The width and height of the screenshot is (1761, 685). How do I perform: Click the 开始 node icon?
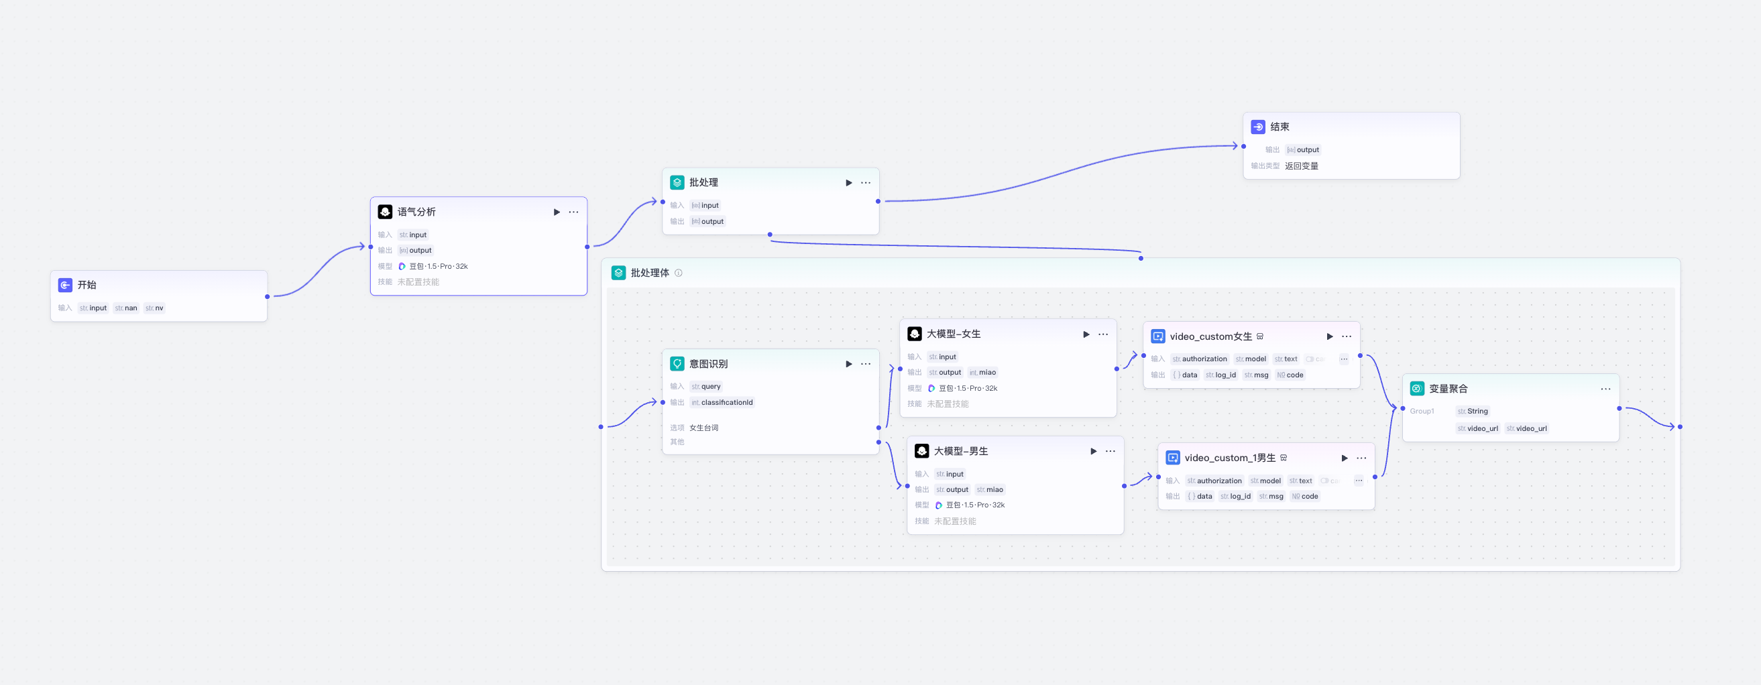(66, 285)
